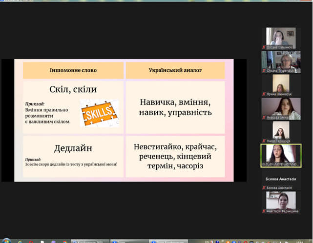This screenshot has height=243, width=313.
Task: Click Бєлова Анастасія's camera-off name tile
Action: point(280,179)
